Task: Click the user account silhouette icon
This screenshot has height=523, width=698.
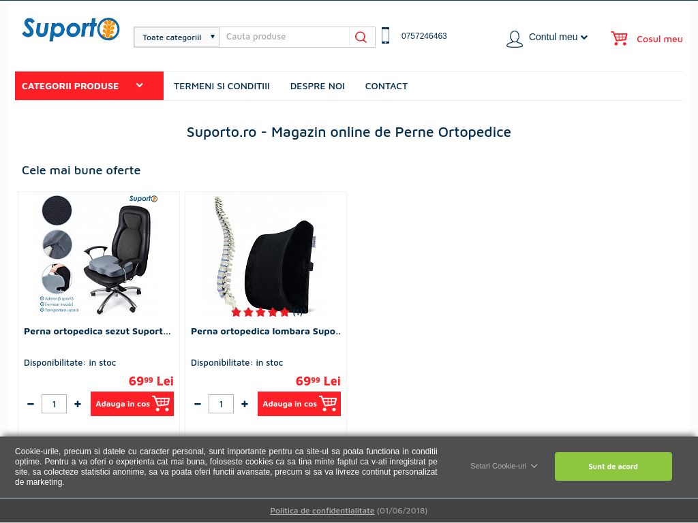Action: tap(515, 39)
